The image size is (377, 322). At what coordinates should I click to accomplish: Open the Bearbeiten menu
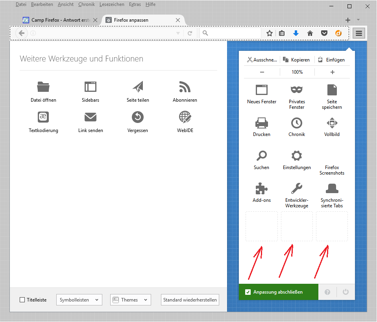[x=42, y=4]
